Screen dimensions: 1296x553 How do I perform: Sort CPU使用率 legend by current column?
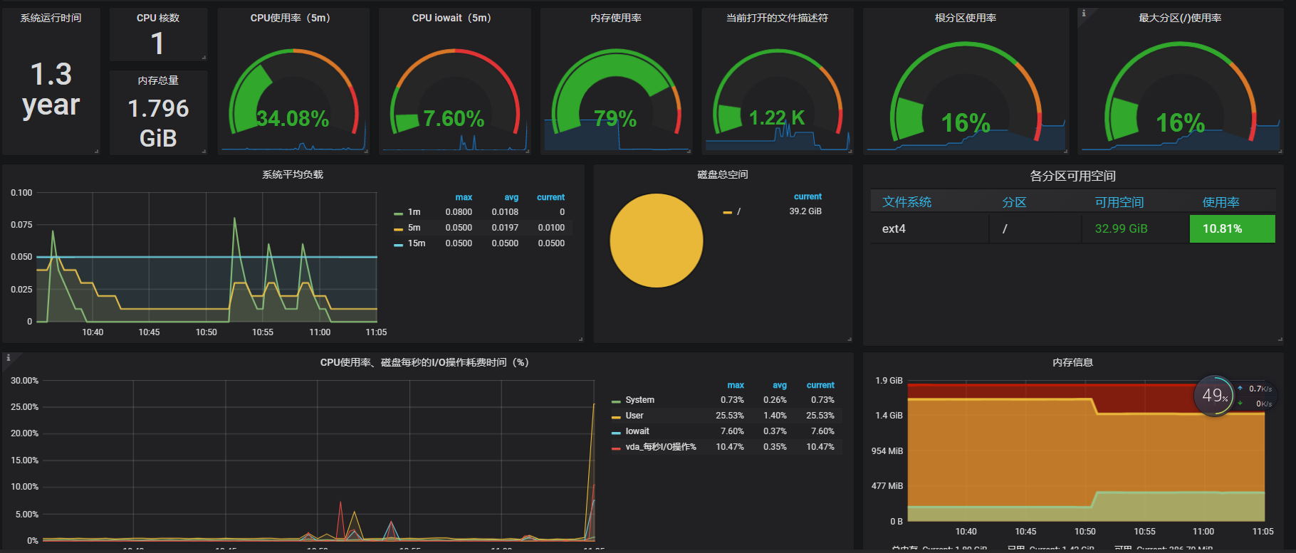click(820, 385)
